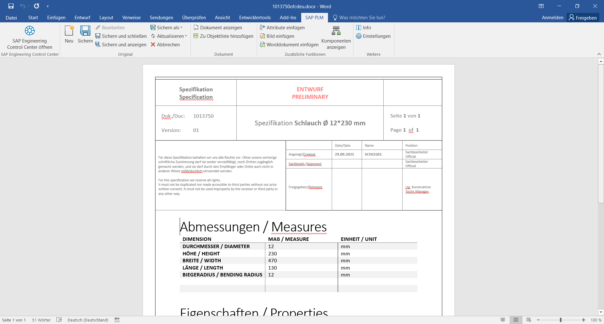Switch to the Ansicht tab
604x324 pixels.
[x=223, y=18]
